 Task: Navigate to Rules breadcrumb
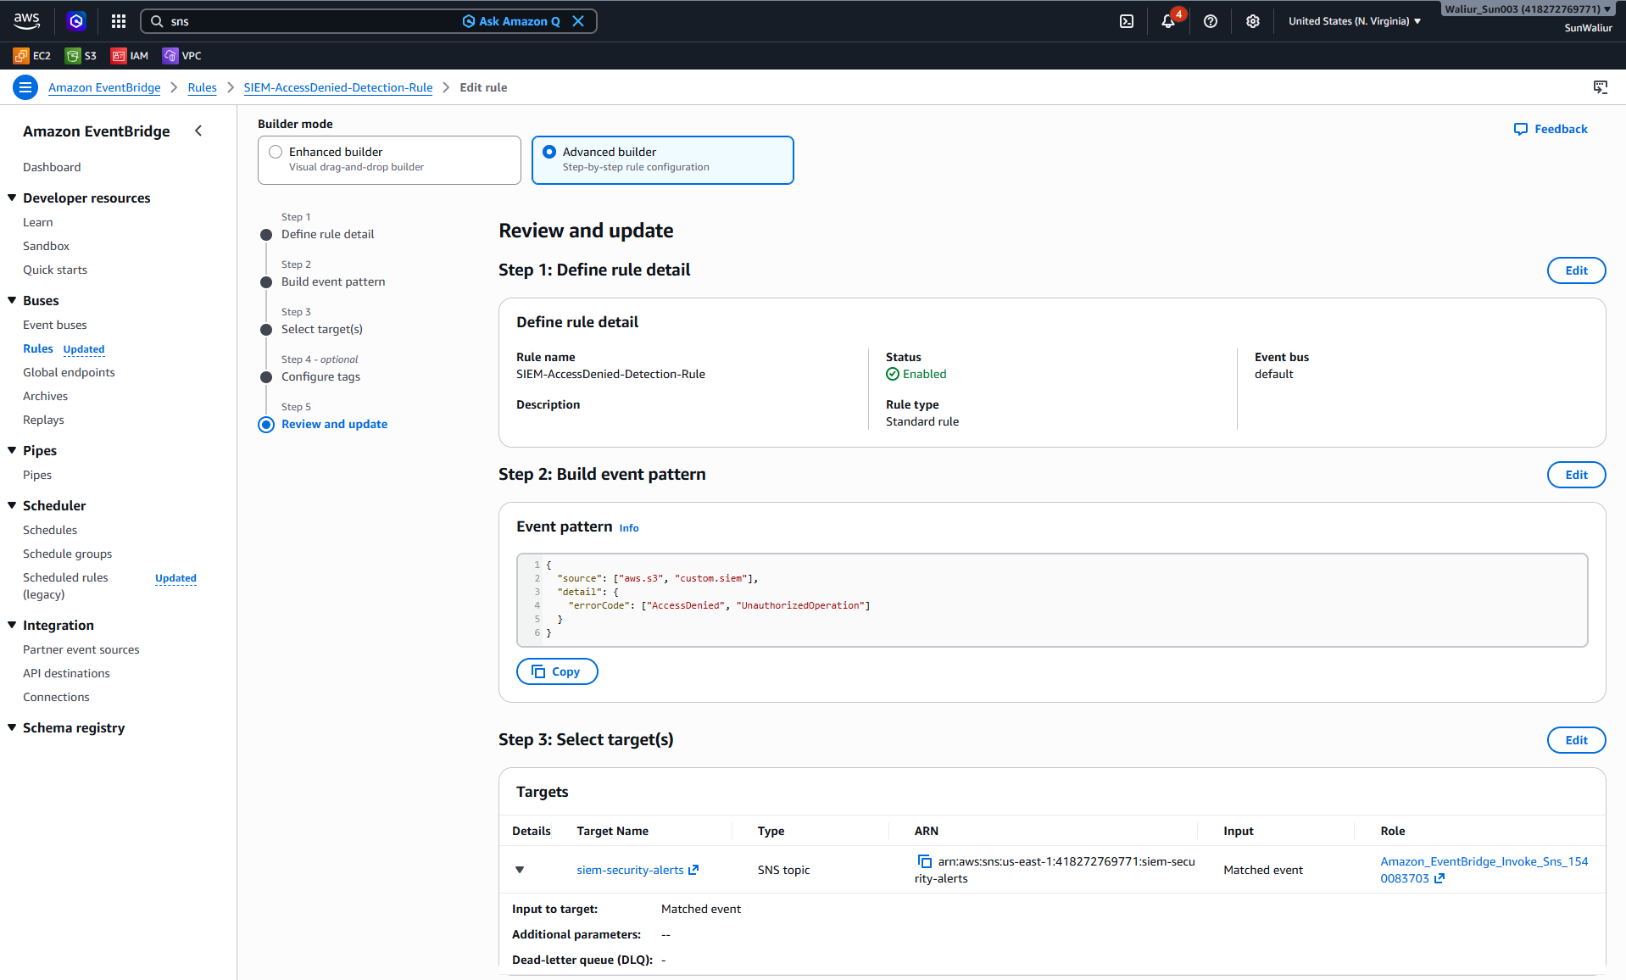[x=202, y=87]
